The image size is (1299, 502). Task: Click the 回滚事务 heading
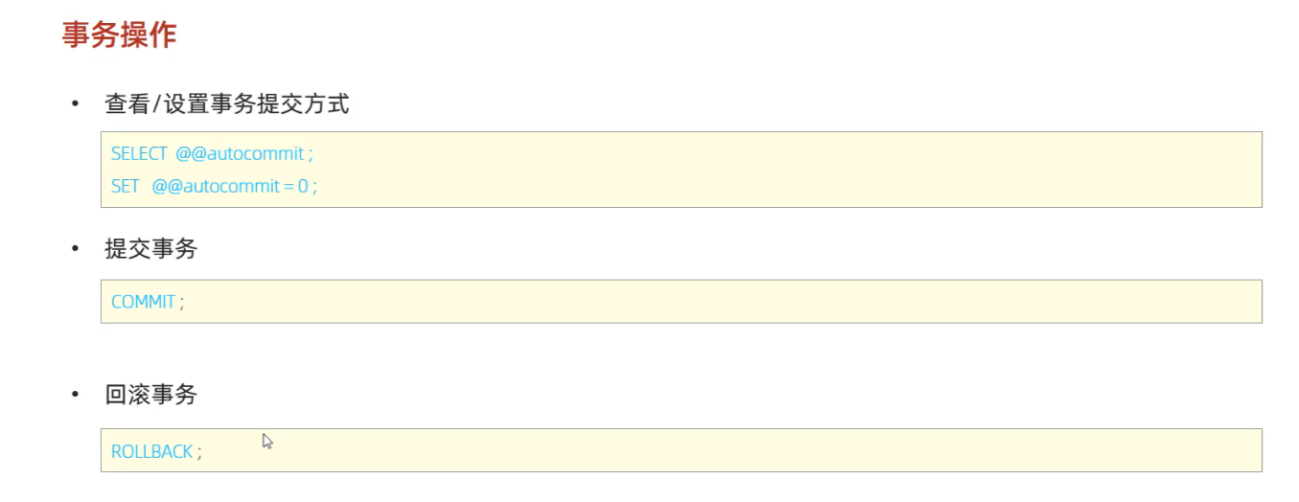(x=151, y=395)
